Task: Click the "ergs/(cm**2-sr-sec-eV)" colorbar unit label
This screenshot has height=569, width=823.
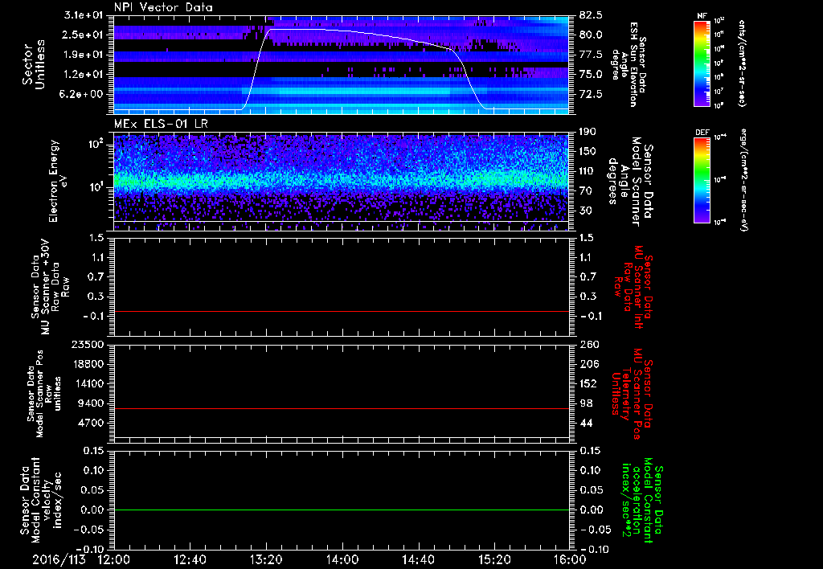Action: (x=743, y=180)
